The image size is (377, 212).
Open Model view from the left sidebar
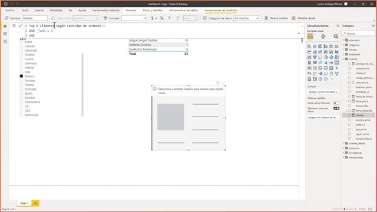(x=5, y=42)
